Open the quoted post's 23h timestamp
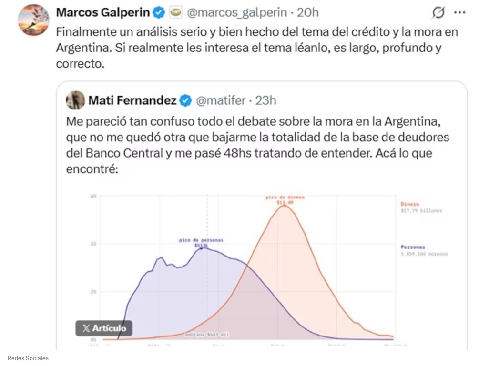Screen dimensions: 479x366 pyautogui.click(x=265, y=100)
